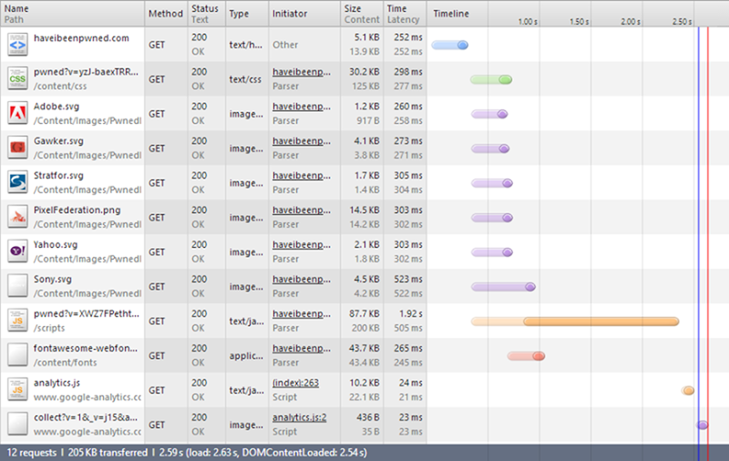Open initiator link in the Gawker.svg row
729x461 pixels.
pyautogui.click(x=302, y=141)
